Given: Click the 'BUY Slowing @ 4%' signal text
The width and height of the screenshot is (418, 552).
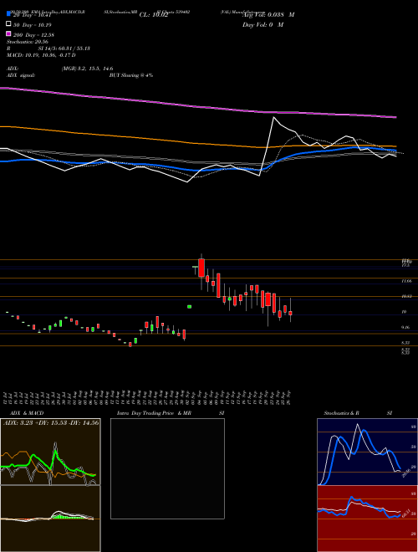Looking at the screenshot, I should (131, 75).
